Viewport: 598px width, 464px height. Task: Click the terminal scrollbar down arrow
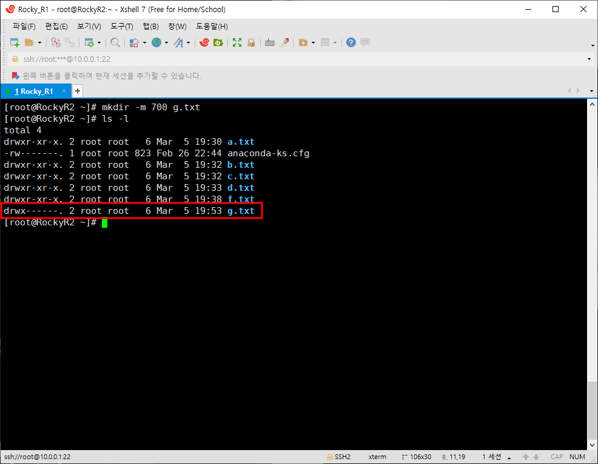[x=592, y=445]
